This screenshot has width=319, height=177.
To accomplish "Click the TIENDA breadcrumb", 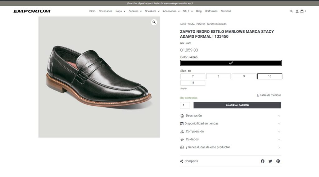I will 191,24.
